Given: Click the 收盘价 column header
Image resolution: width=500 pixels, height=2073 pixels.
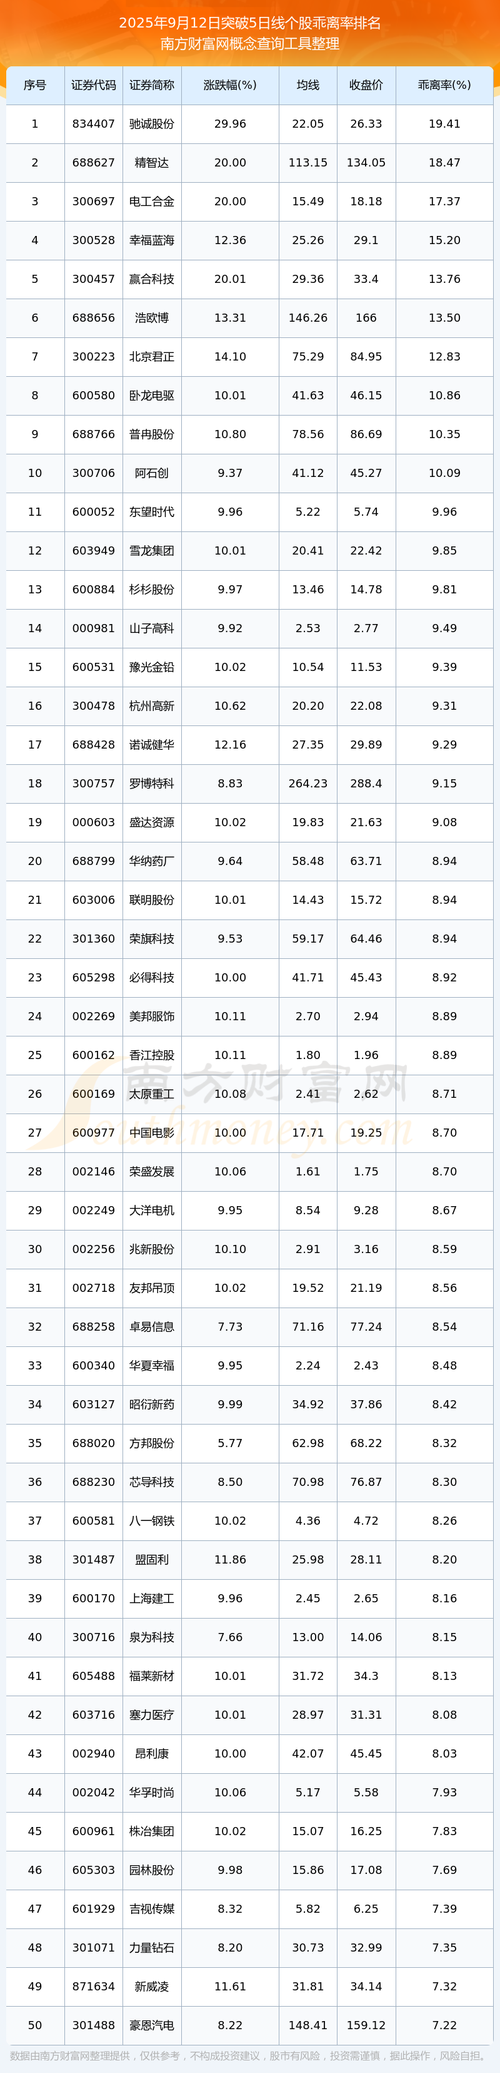Looking at the screenshot, I should click(x=366, y=85).
